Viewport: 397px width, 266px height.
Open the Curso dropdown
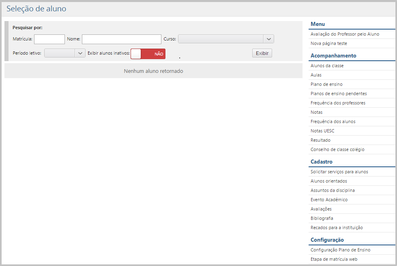[x=226, y=39]
